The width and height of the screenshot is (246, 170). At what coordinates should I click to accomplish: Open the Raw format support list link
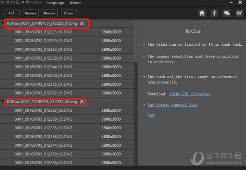tap(172, 105)
